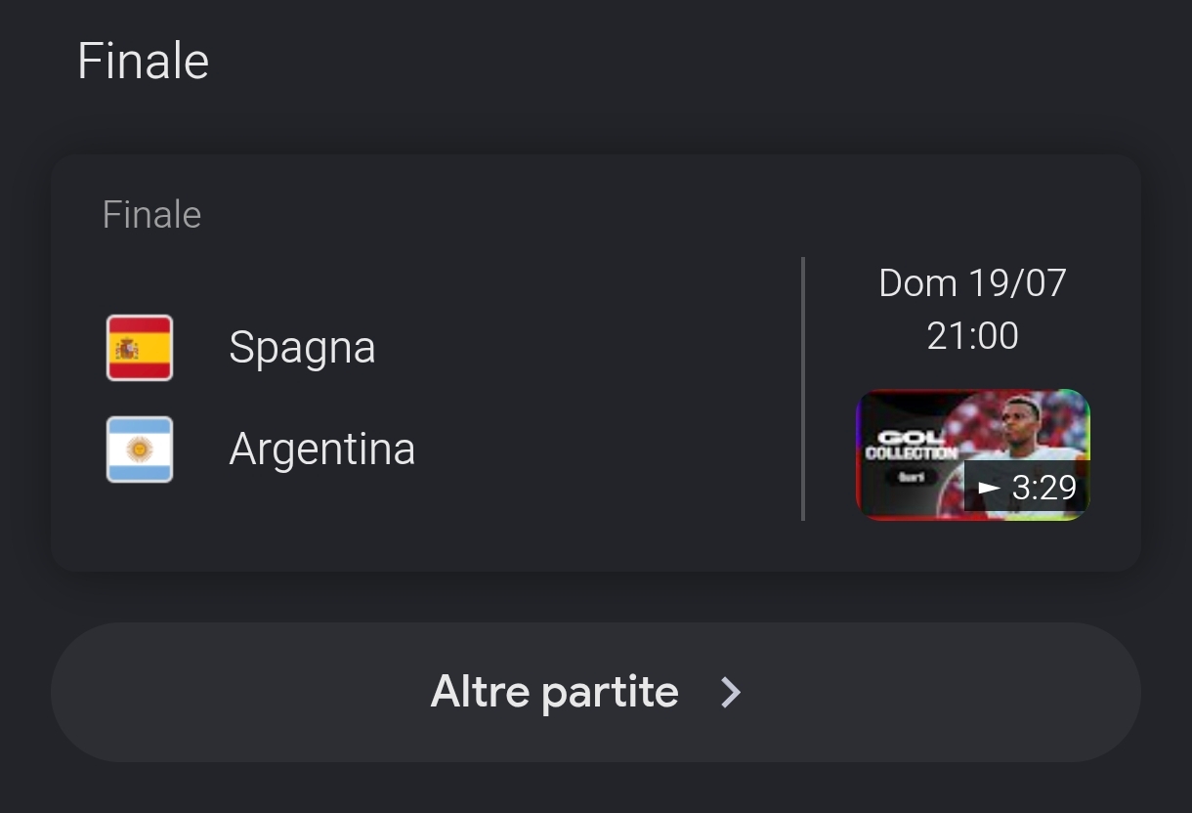Click the Finale section heading
The width and height of the screenshot is (1192, 813).
pyautogui.click(x=143, y=62)
